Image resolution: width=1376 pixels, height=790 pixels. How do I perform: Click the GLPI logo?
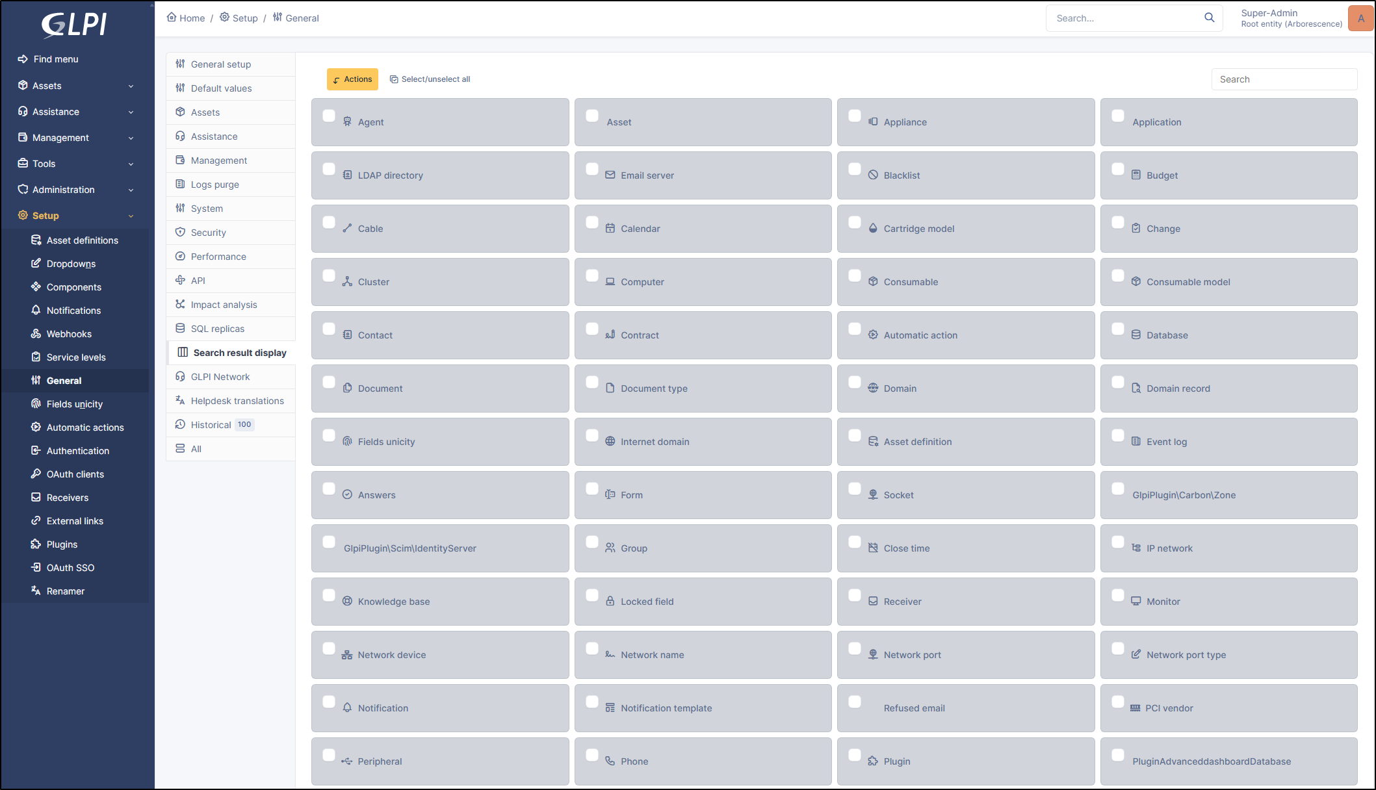click(74, 24)
